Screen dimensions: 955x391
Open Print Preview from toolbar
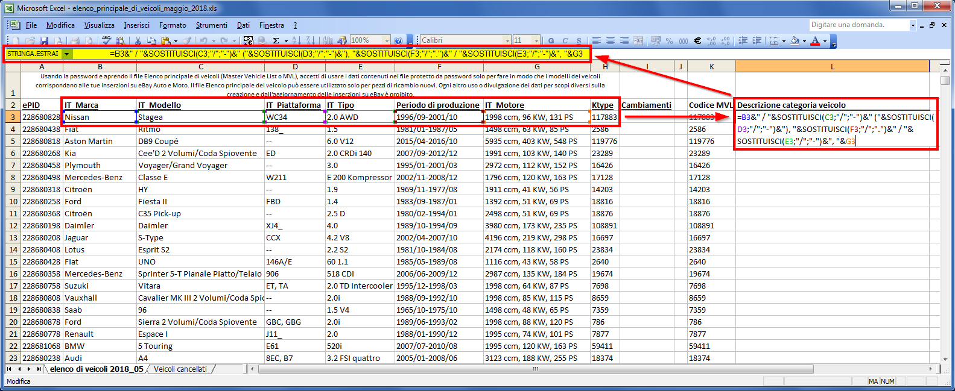coord(89,40)
